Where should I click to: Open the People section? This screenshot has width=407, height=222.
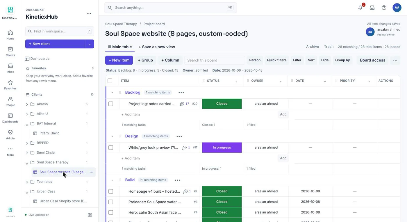click(x=10, y=101)
